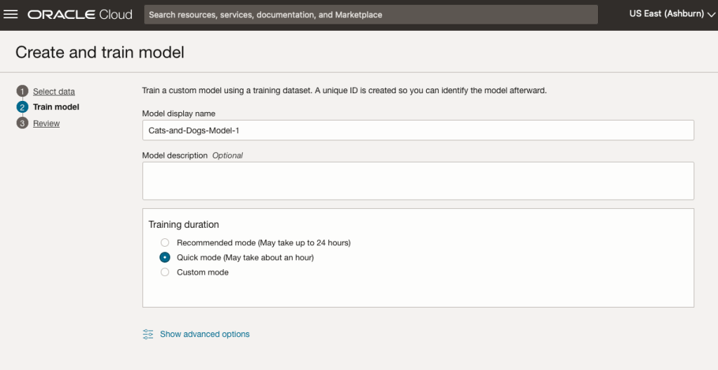This screenshot has height=370, width=718.
Task: Click the Recommended mode label text
Action: (x=263, y=242)
